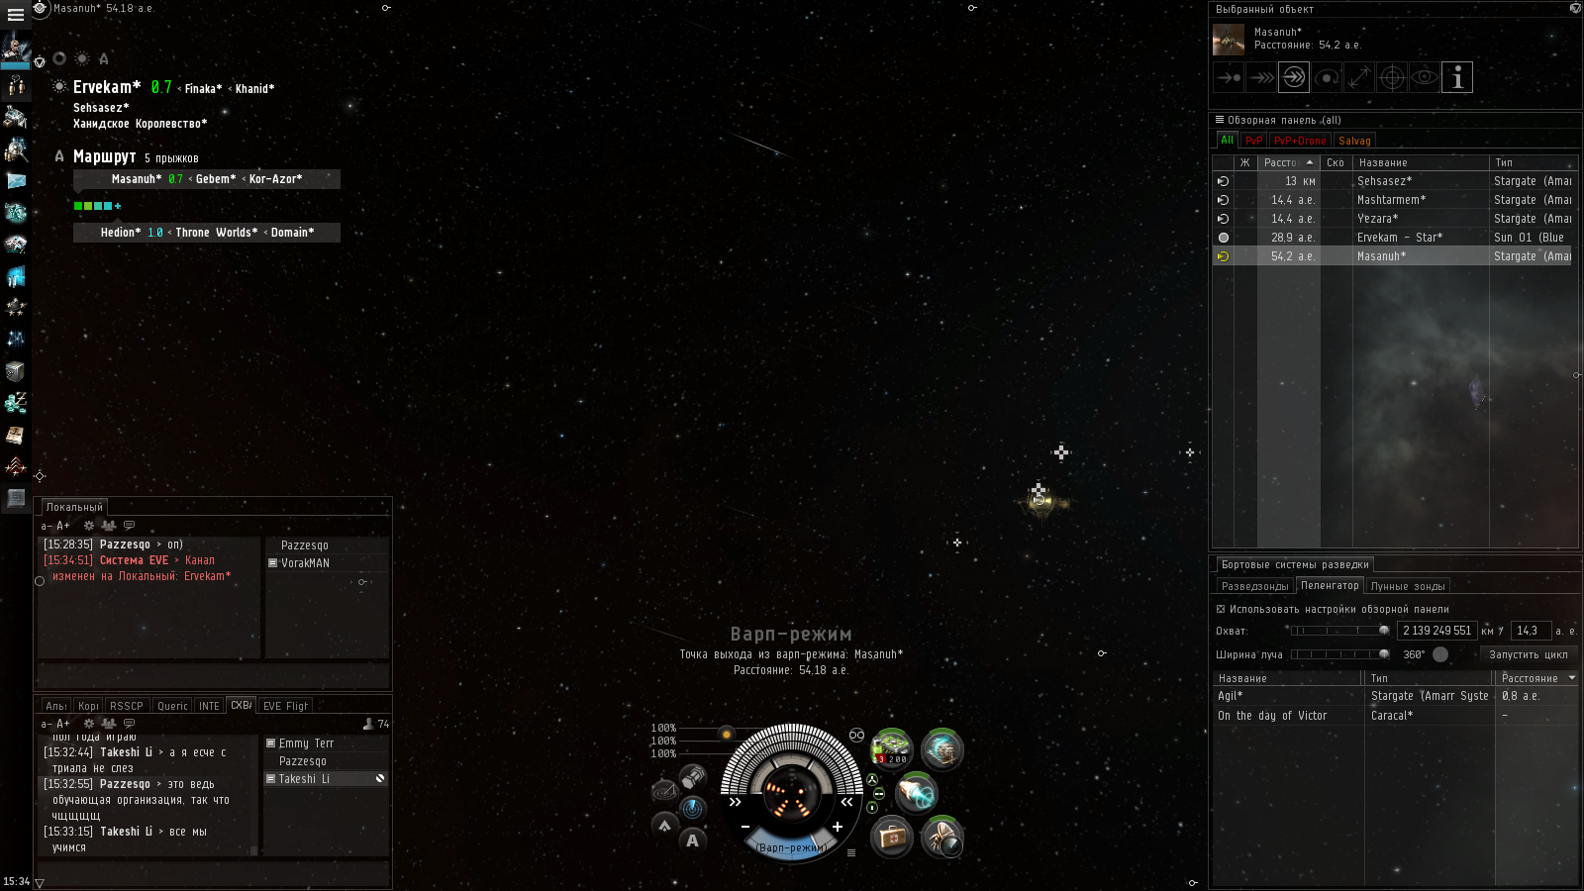Viewport: 1584px width, 891px height.
Task: Click the Keep at Range arrows icon
Action: (x=1359, y=77)
